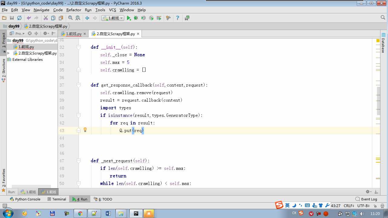Collapse the fold at if isinstance line 41

coord(79,115)
